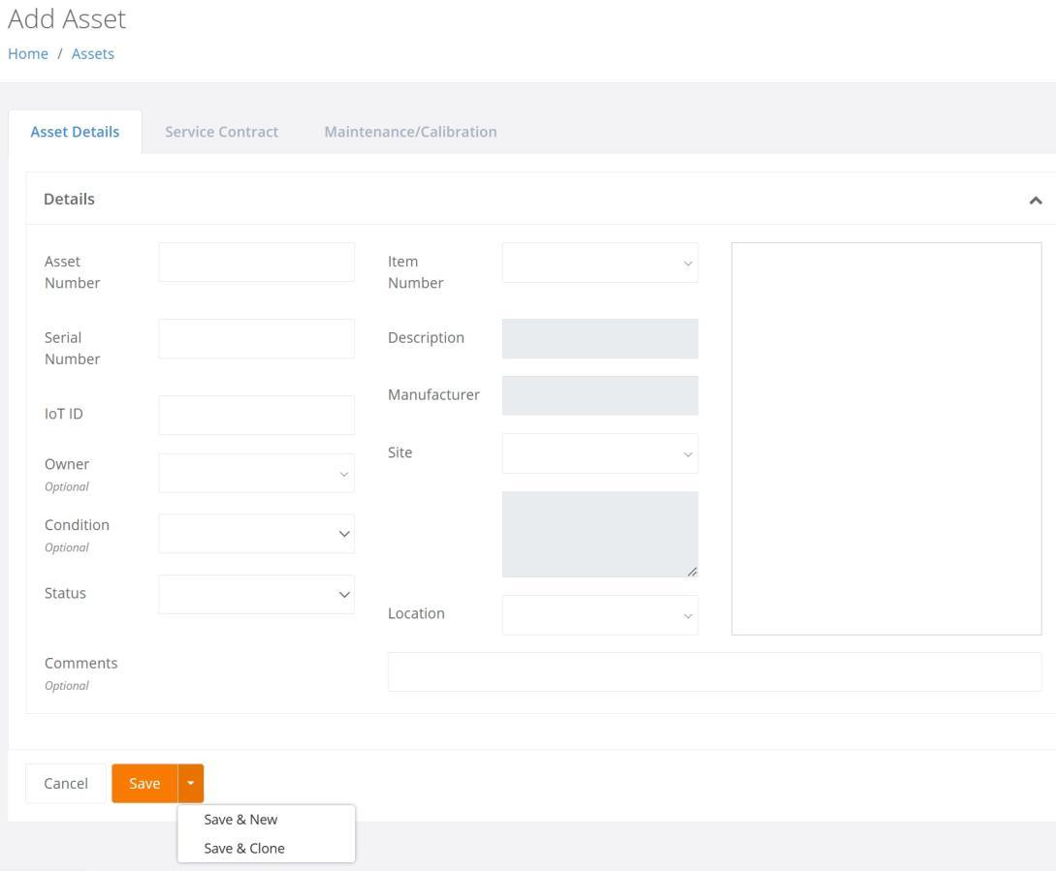Click the grey textarea below Site
Screen dimensions: 1056x871
click(x=599, y=534)
